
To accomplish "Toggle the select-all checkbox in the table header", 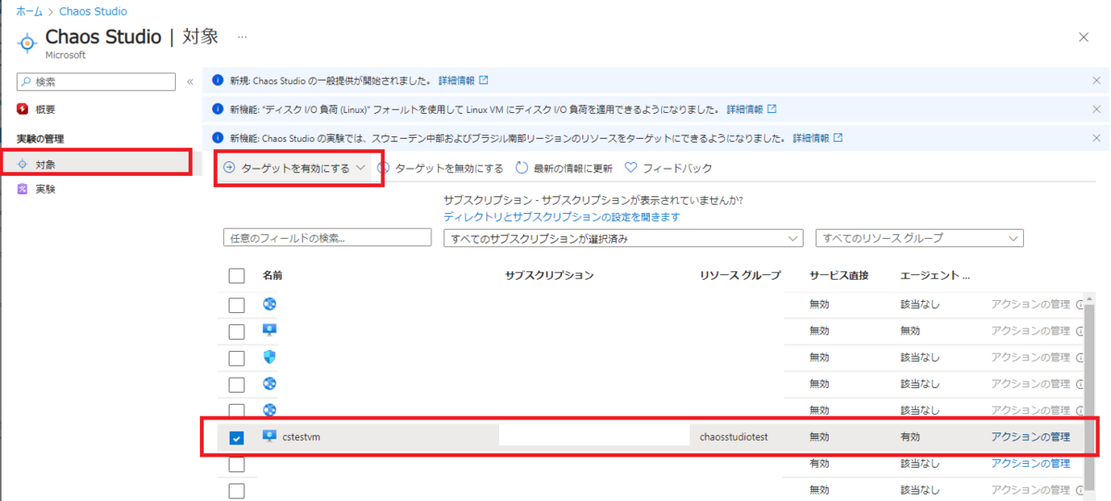I will coord(236,276).
